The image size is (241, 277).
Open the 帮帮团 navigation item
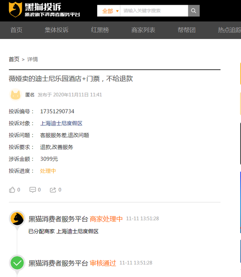click(187, 30)
